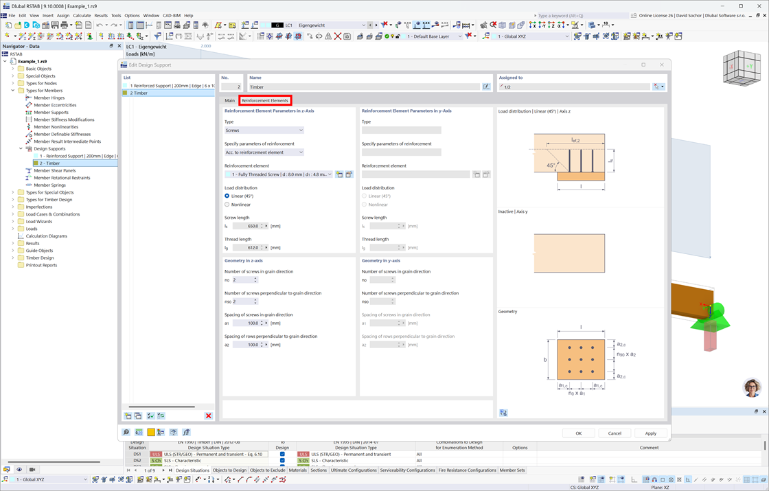The image size is (769, 491).
Task: Expand the Basic Objects tree node
Action: [x=13, y=69]
